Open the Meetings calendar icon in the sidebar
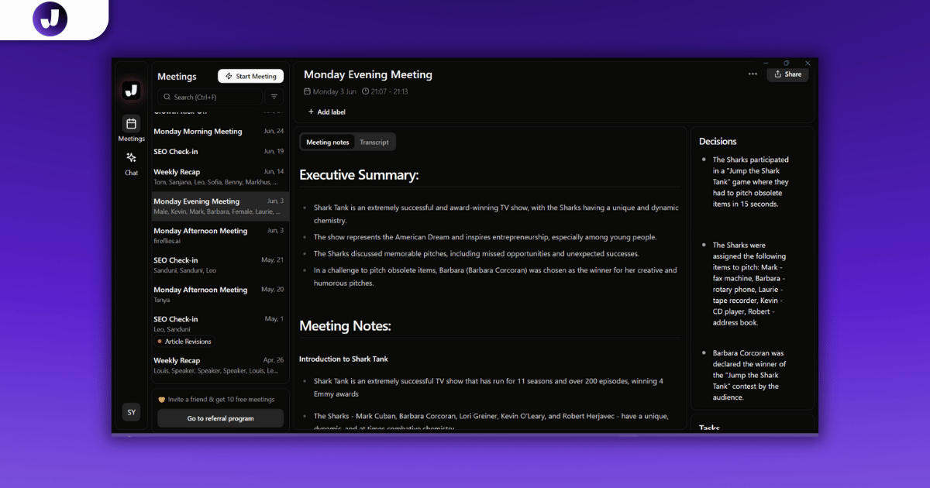This screenshot has height=488, width=930. (131, 124)
